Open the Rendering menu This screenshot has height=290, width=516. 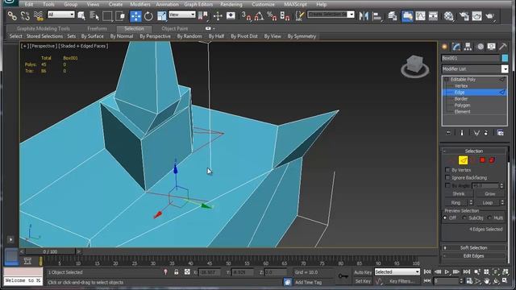231,4
